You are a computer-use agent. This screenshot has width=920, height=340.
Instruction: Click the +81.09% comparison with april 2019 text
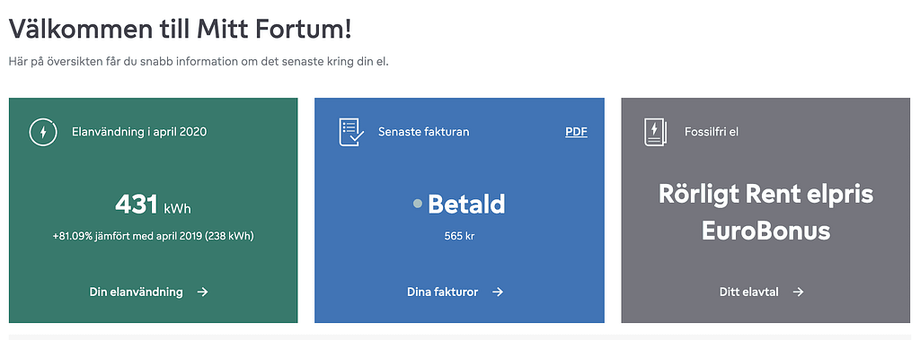pyautogui.click(x=153, y=236)
